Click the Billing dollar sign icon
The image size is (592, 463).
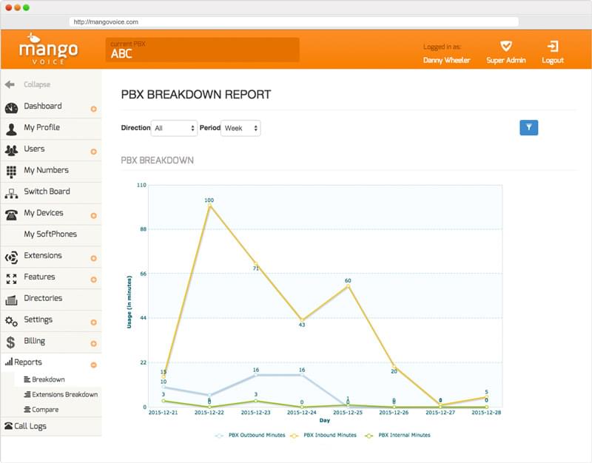(x=11, y=342)
